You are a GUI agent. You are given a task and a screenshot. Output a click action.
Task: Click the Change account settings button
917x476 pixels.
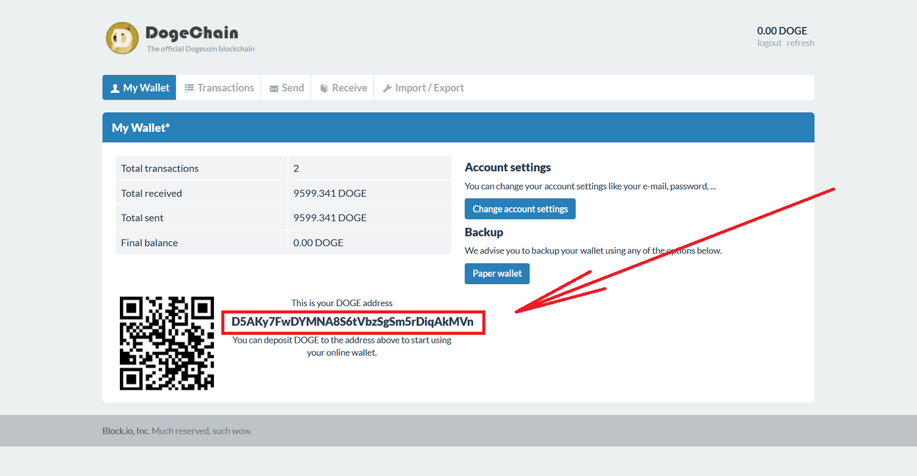pos(520,209)
